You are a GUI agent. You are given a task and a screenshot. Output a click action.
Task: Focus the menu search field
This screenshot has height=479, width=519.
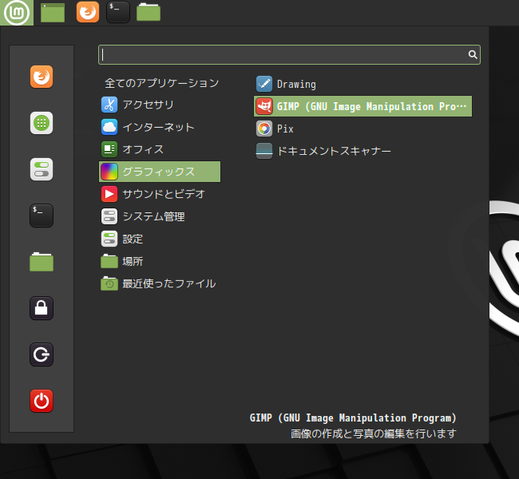click(289, 54)
